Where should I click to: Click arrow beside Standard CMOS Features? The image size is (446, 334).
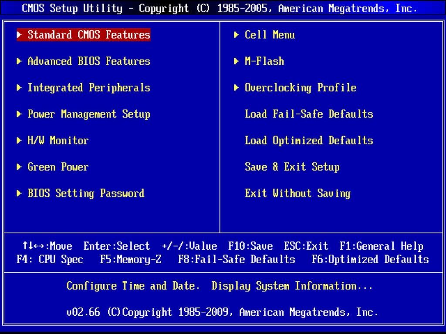[19, 35]
